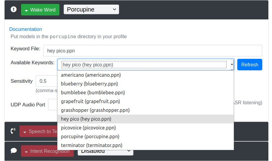
Task: Choose bumblebee (bumblebee.ppn) option
Action: [93, 92]
